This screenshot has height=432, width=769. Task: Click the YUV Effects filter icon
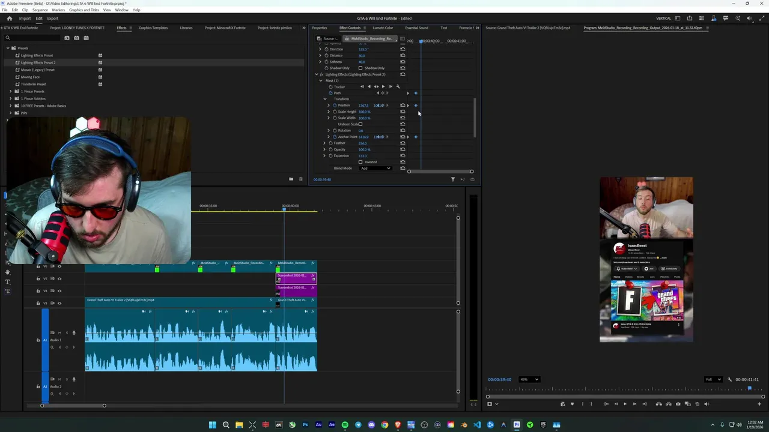coord(86,38)
